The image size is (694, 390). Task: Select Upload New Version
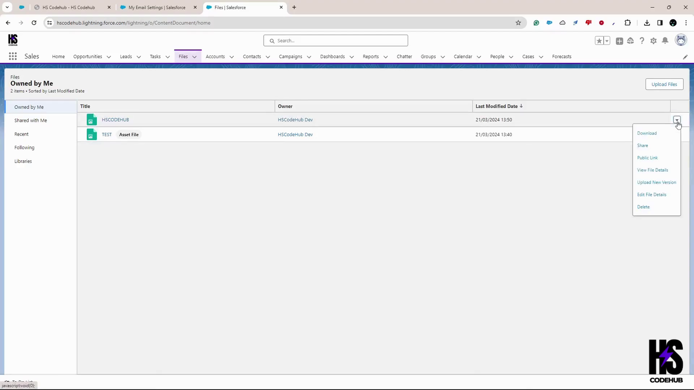coord(656,182)
